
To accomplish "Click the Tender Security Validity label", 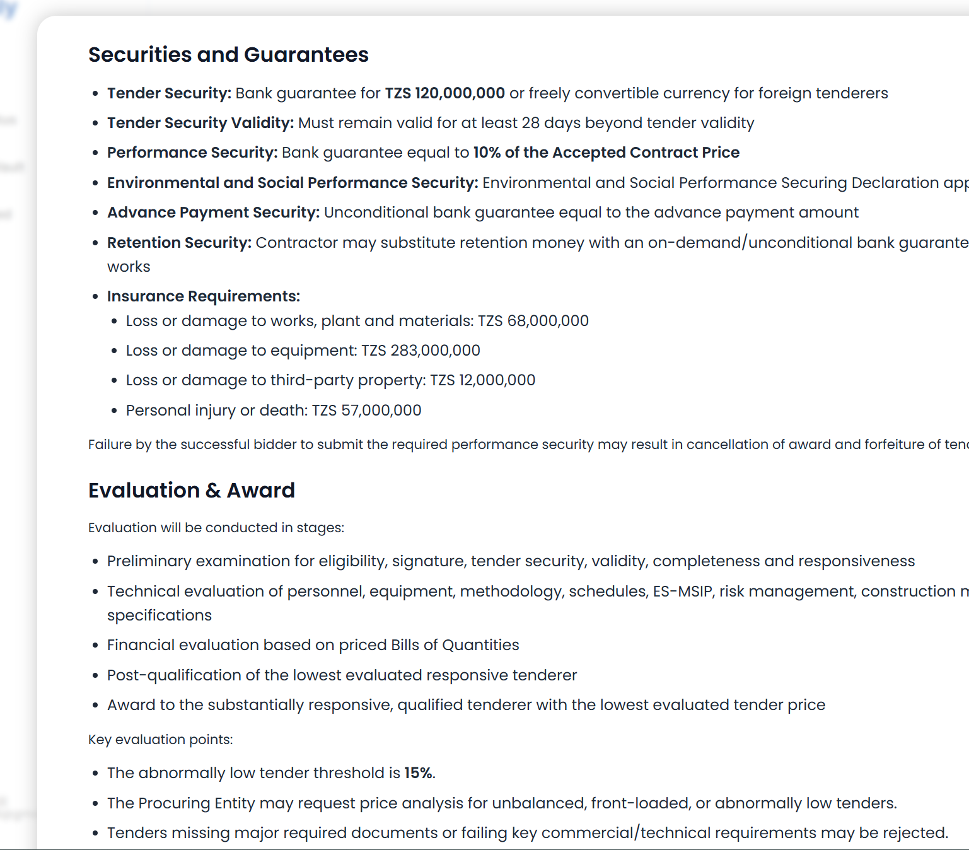I will click(200, 123).
